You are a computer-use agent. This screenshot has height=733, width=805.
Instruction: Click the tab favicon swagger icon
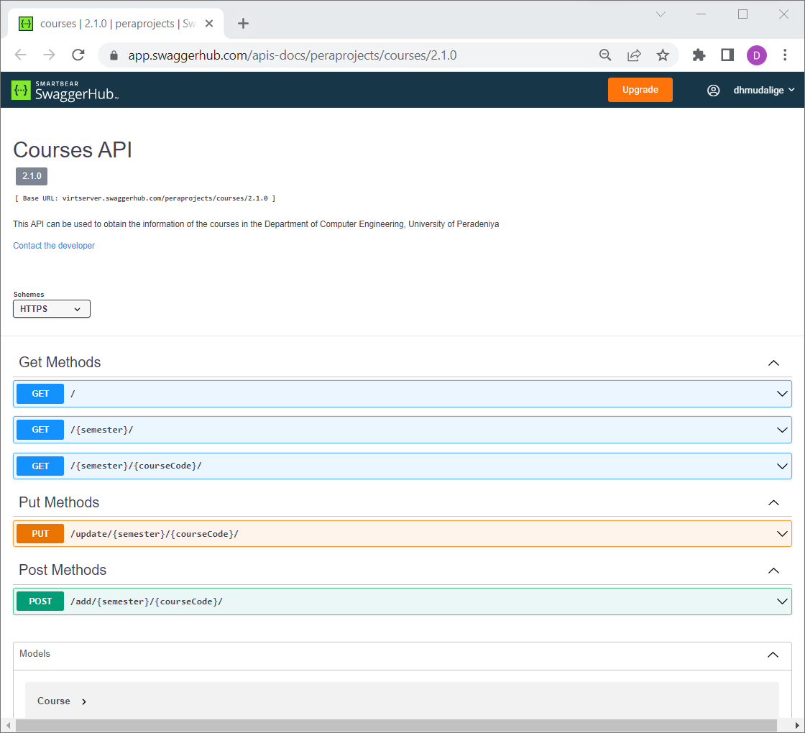pos(26,24)
